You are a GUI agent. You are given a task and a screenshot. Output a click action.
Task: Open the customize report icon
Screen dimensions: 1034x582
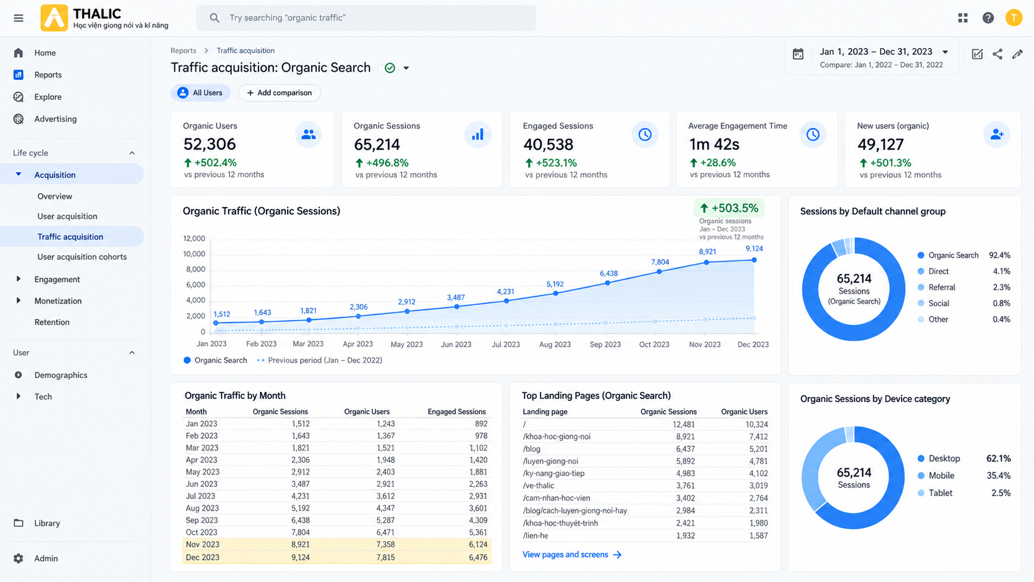[x=977, y=54]
